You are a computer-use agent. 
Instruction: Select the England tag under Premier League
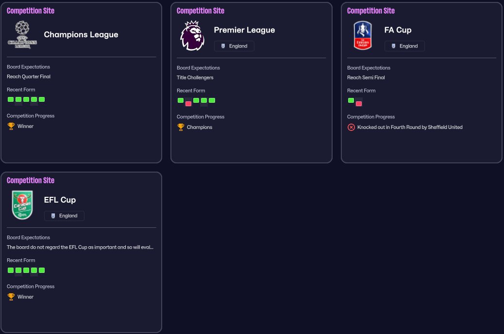(234, 46)
